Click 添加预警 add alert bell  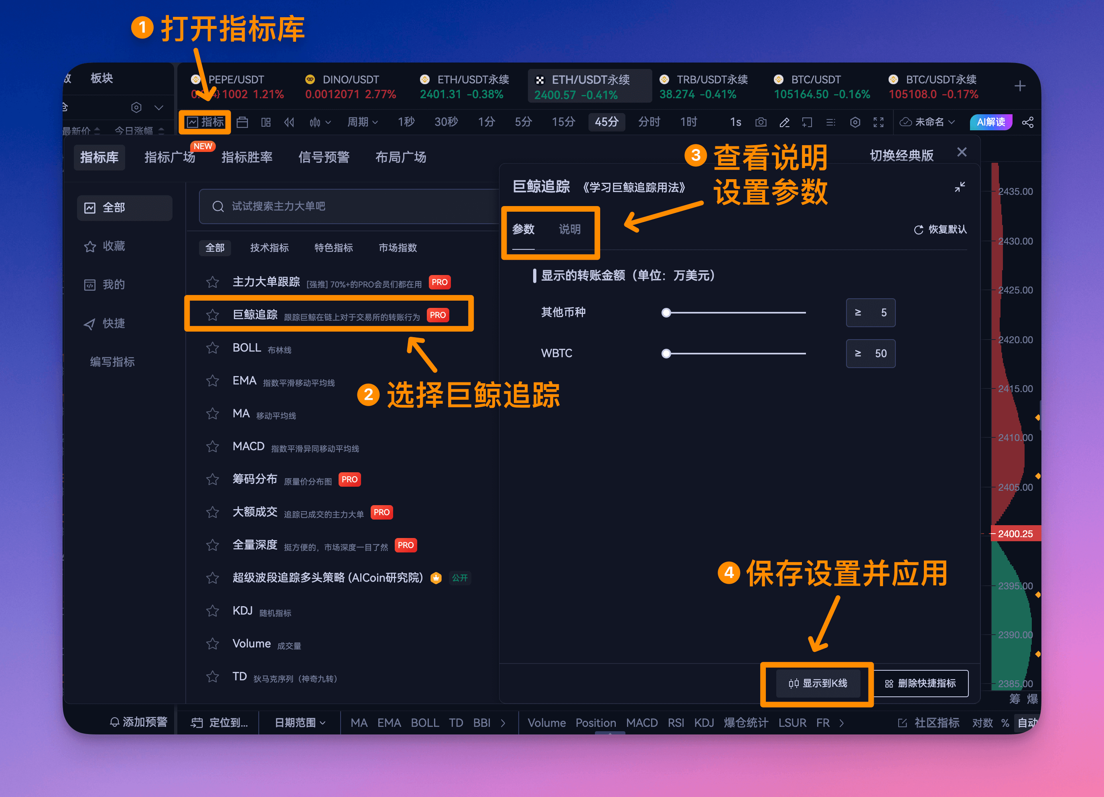(138, 722)
